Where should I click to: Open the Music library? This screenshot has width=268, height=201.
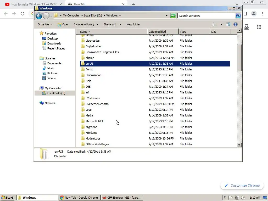[x=51, y=68]
